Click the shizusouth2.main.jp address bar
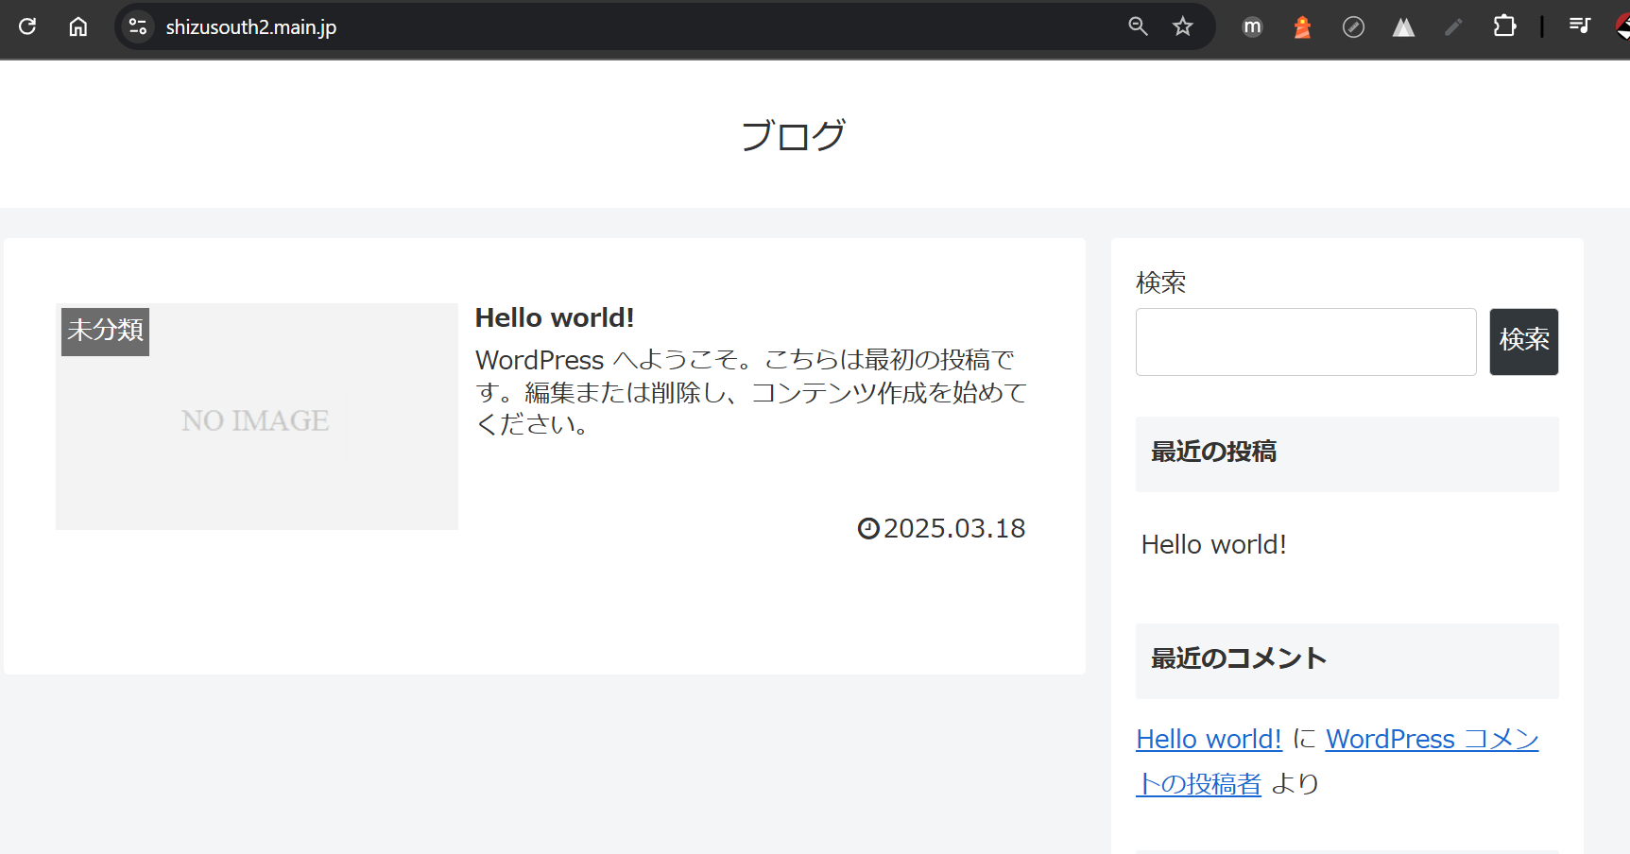Image resolution: width=1630 pixels, height=854 pixels. pos(567,26)
